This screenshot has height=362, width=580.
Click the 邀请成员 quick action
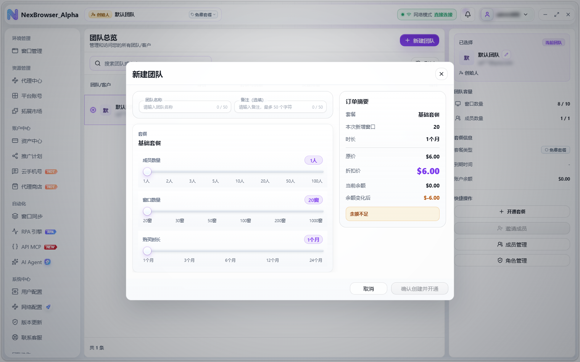click(x=512, y=228)
